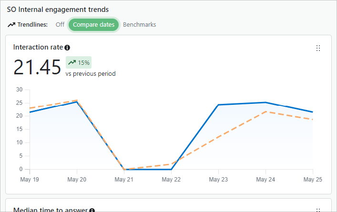
Task: Click the May 25 axis label
Action: point(312,180)
